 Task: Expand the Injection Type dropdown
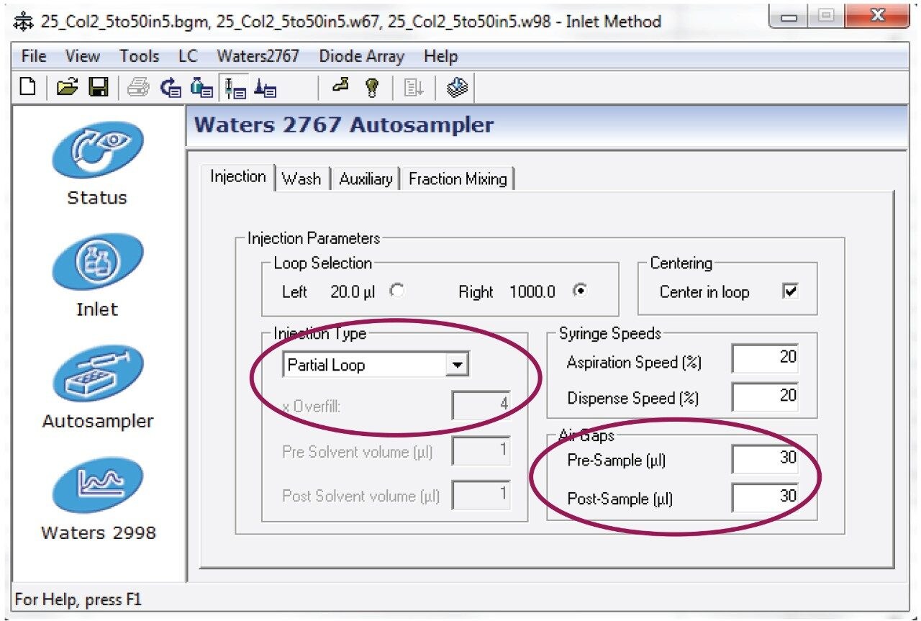tap(457, 365)
